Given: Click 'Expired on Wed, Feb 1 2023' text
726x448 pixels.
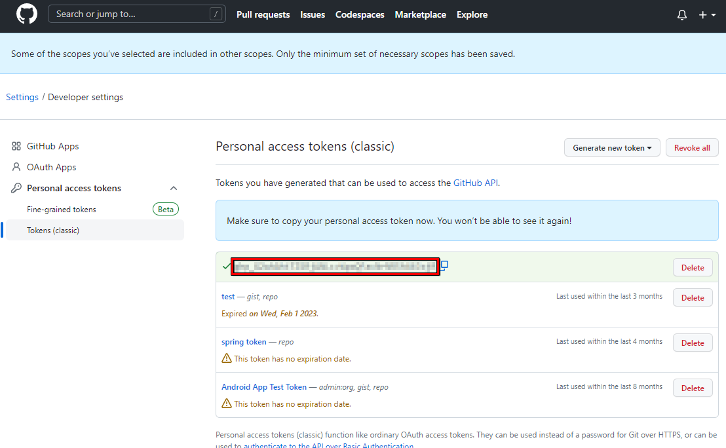Looking at the screenshot, I should (x=270, y=313).
